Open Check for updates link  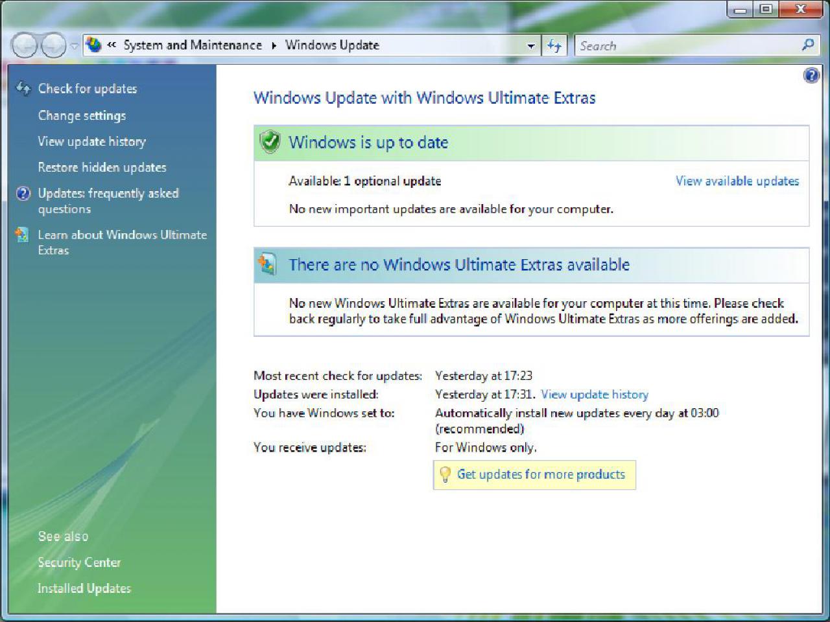point(88,89)
